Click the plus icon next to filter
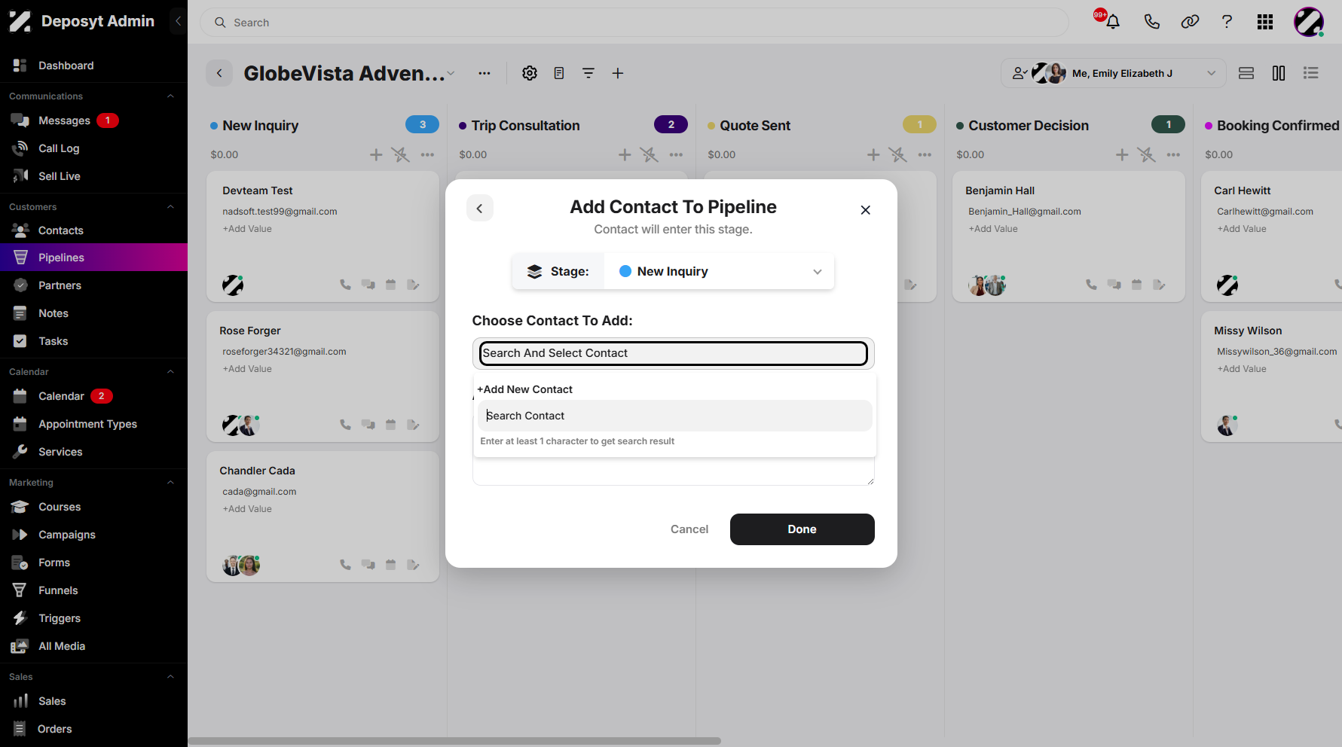The width and height of the screenshot is (1342, 747). (618, 73)
